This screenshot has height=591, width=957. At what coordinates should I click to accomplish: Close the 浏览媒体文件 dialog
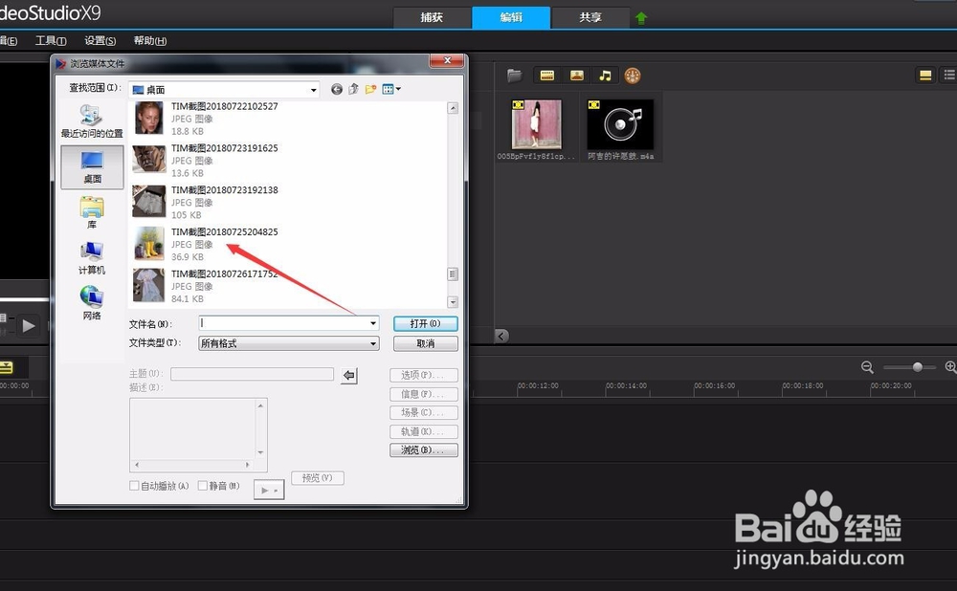coord(447,60)
